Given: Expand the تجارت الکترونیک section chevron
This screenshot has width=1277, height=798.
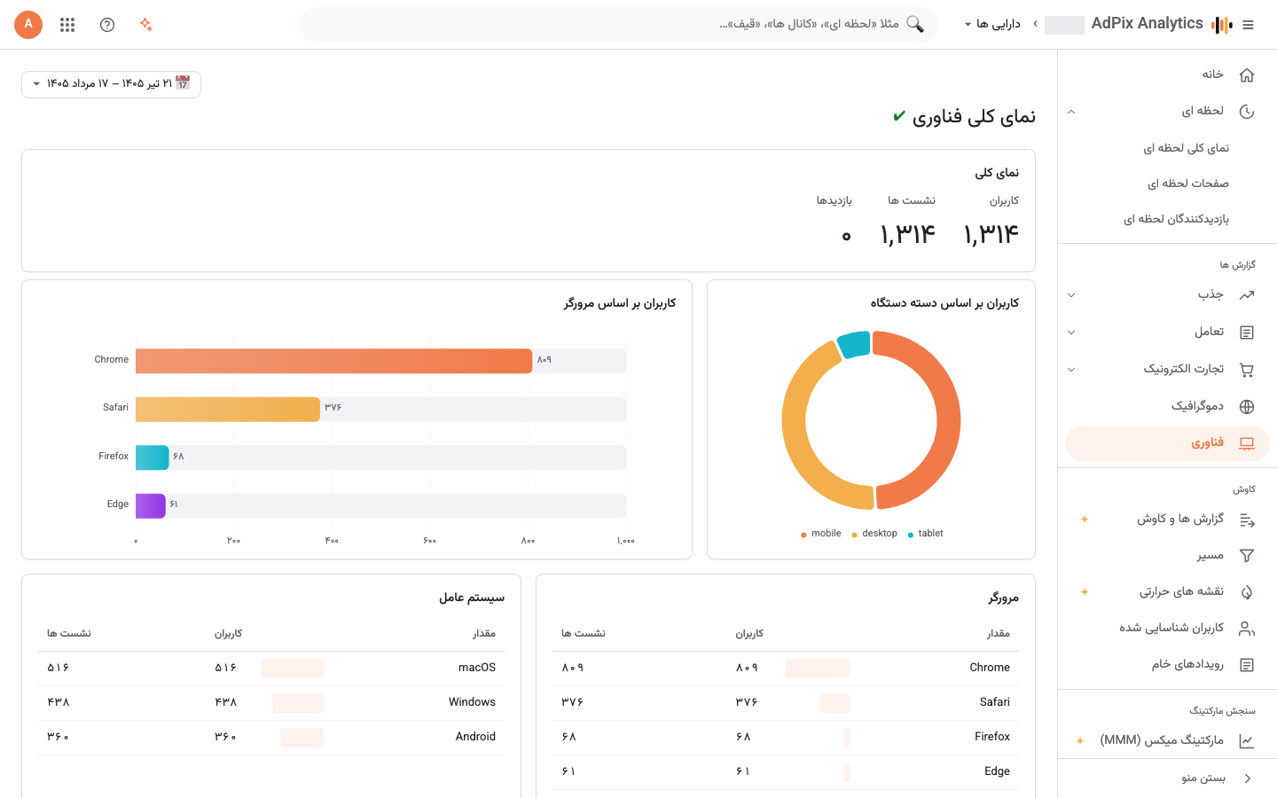Looking at the screenshot, I should pos(1071,370).
